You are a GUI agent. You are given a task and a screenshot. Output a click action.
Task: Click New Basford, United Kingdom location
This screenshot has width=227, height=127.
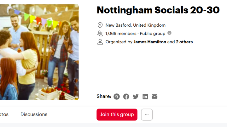[136, 25]
